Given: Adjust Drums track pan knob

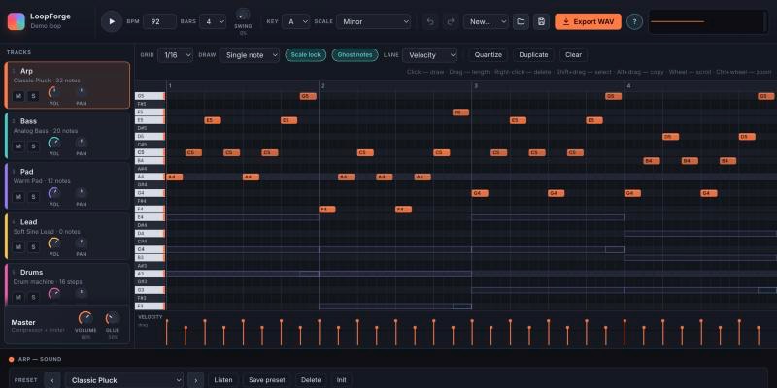Looking at the screenshot, I should pyautogui.click(x=82, y=294).
